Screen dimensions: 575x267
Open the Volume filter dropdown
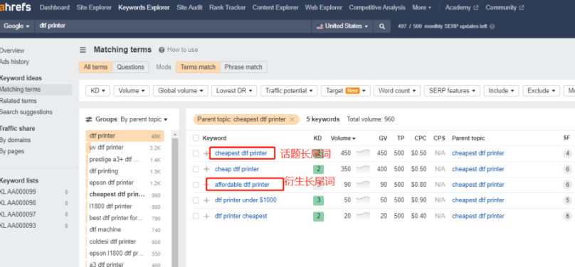coord(131,91)
